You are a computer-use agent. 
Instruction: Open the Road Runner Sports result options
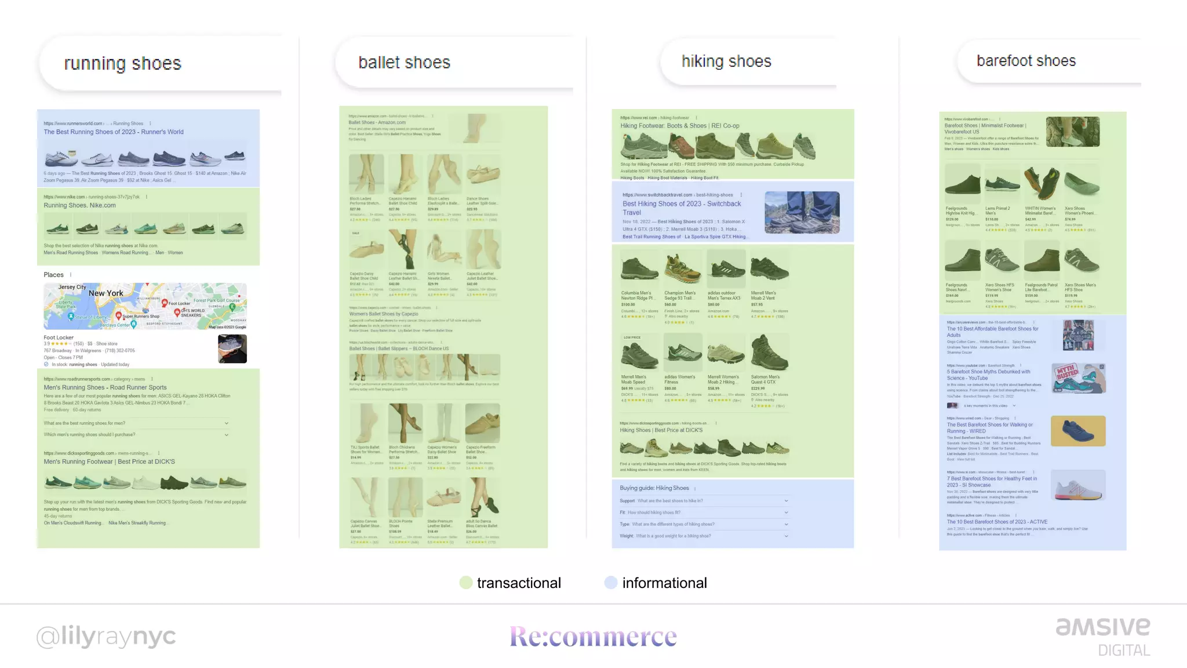[152, 379]
